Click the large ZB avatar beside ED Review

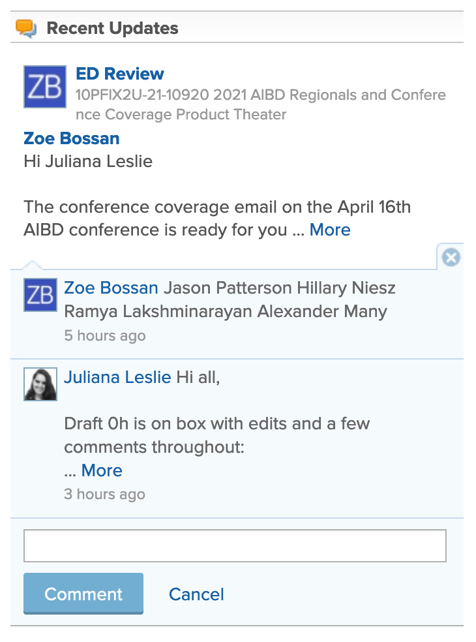click(44, 87)
